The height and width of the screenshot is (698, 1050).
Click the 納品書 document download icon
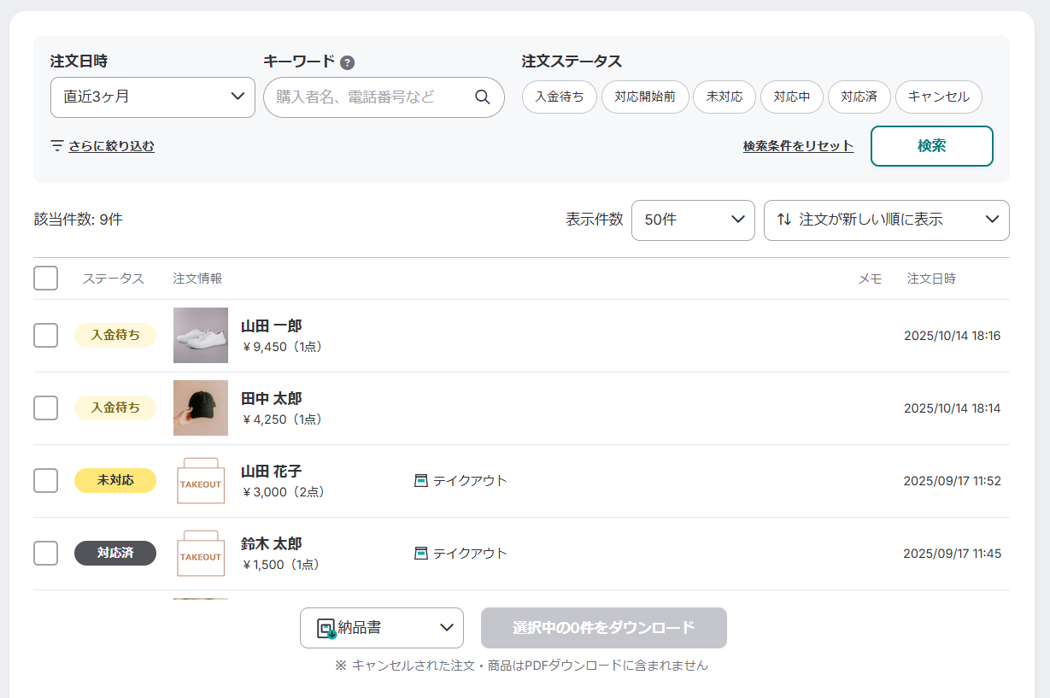click(326, 629)
